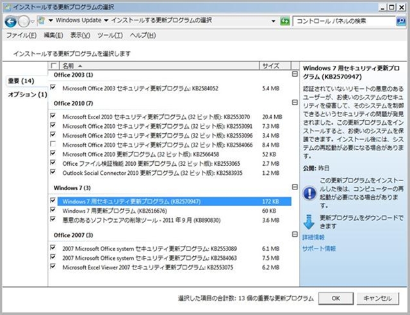The width and height of the screenshot is (410, 315).
Task: Uncheck the Excel 2010 KB2553070 update
Action: [53, 115]
